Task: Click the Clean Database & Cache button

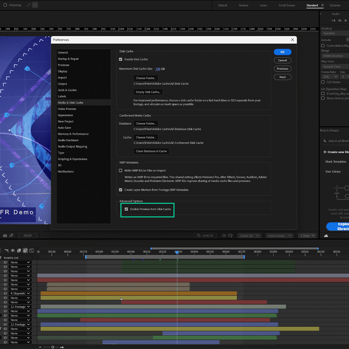Action: point(151,151)
